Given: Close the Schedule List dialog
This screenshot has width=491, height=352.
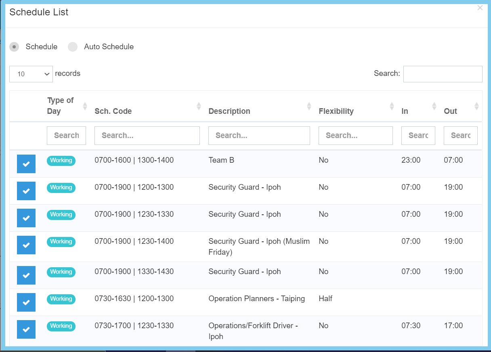Looking at the screenshot, I should 480,8.
